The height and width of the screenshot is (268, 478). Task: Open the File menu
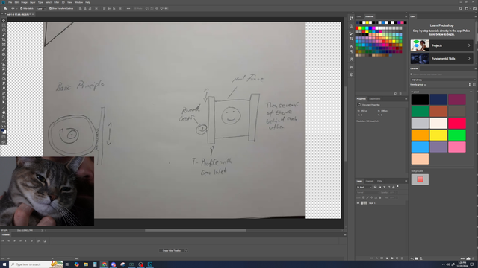point(10,2)
